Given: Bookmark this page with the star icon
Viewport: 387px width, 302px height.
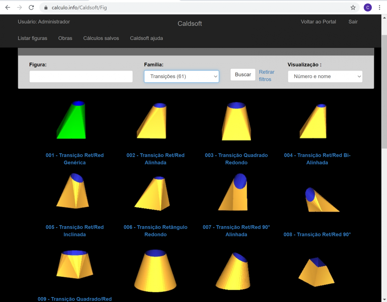Looking at the screenshot, I should tap(353, 7).
